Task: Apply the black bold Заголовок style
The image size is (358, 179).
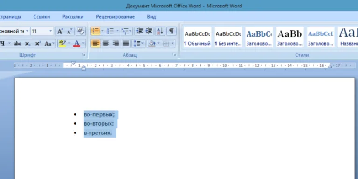Action: click(x=290, y=37)
